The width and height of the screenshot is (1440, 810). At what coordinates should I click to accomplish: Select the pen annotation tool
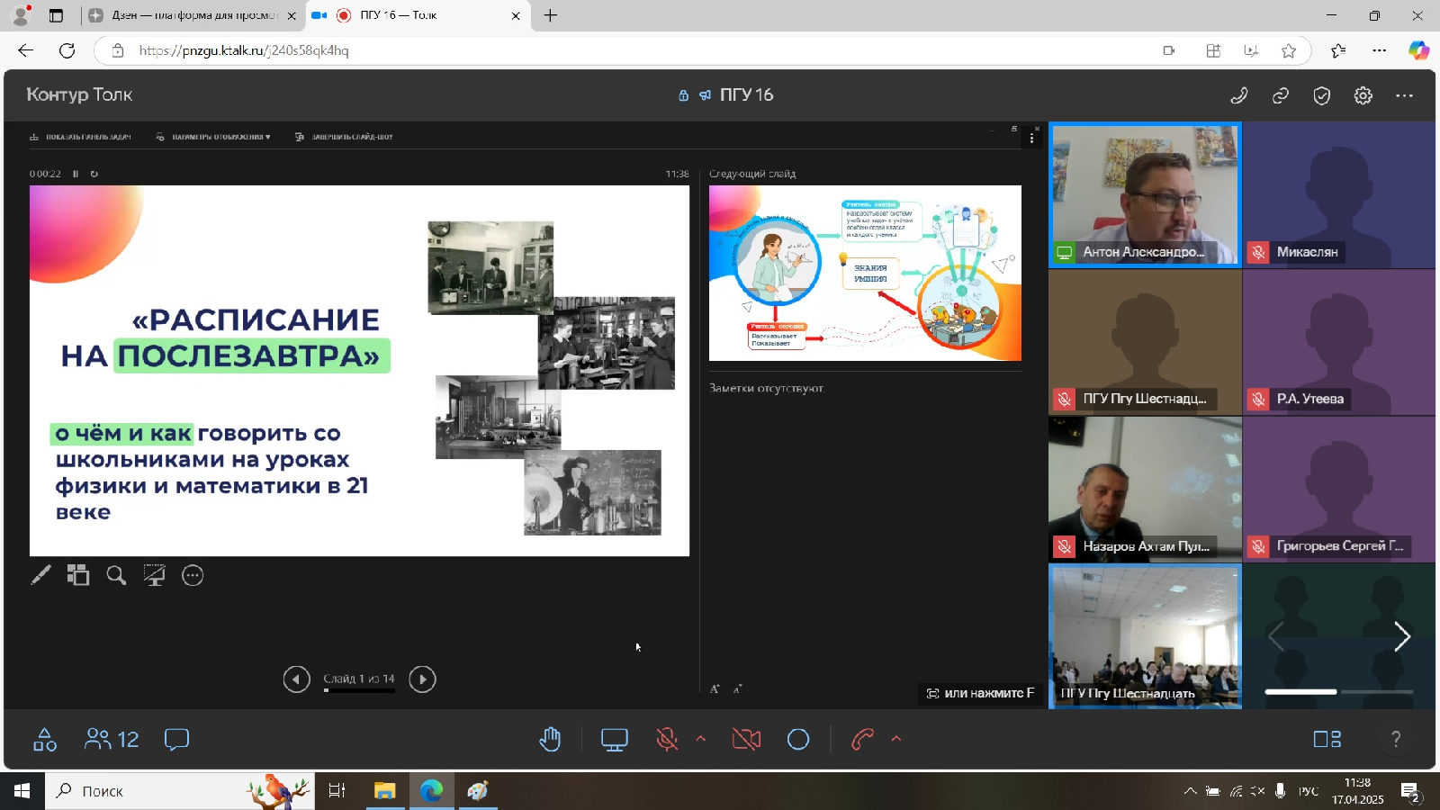coord(40,575)
